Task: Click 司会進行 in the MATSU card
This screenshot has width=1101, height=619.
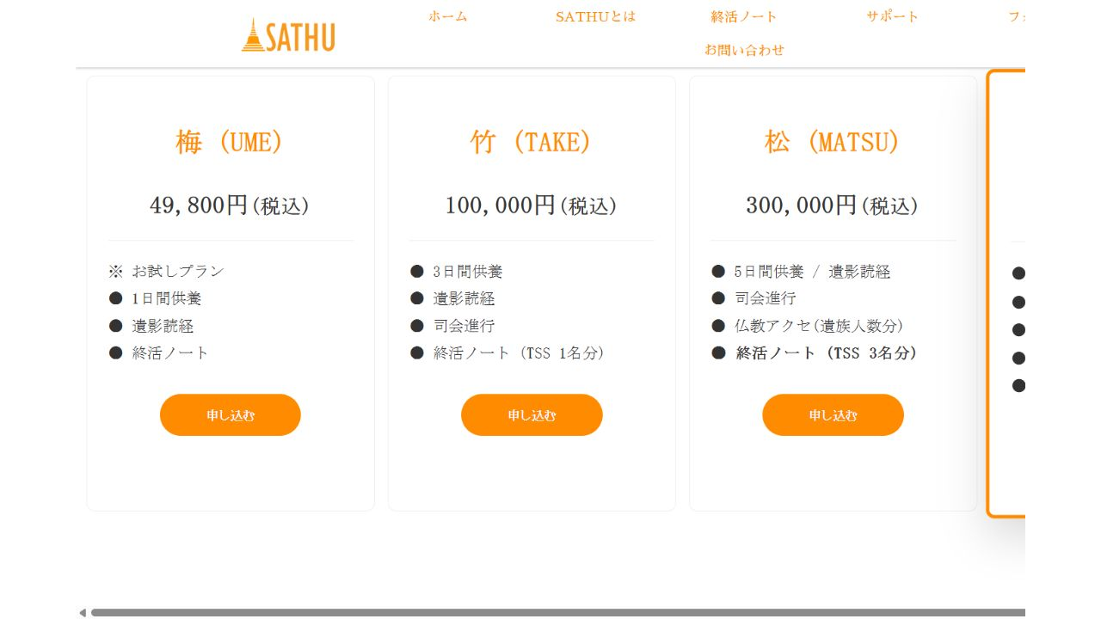Action: coord(753,298)
